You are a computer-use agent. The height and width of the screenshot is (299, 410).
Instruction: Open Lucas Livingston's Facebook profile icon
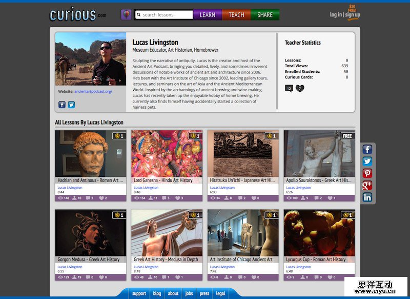62,105
